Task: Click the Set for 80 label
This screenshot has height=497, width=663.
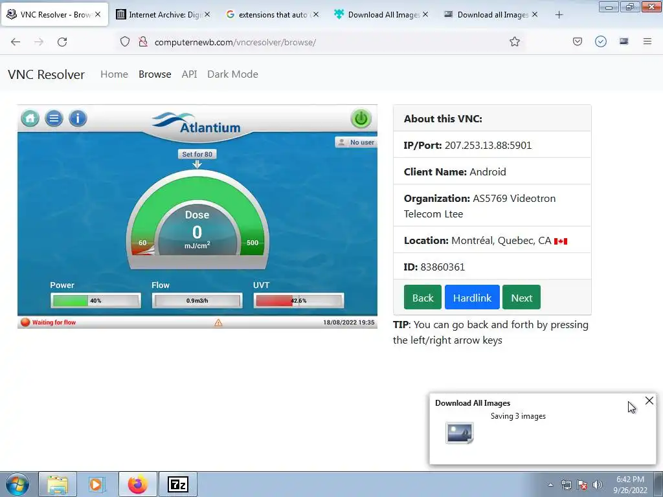Action: 197,154
